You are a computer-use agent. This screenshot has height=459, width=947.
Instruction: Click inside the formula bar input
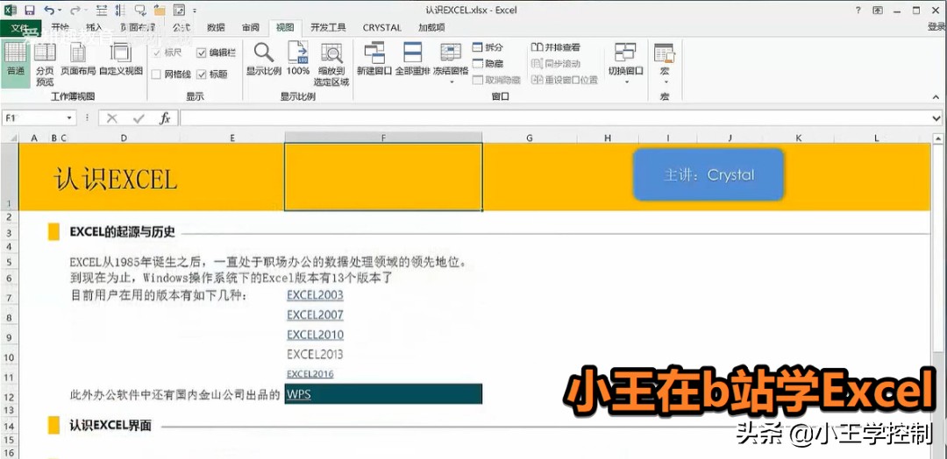(x=556, y=118)
